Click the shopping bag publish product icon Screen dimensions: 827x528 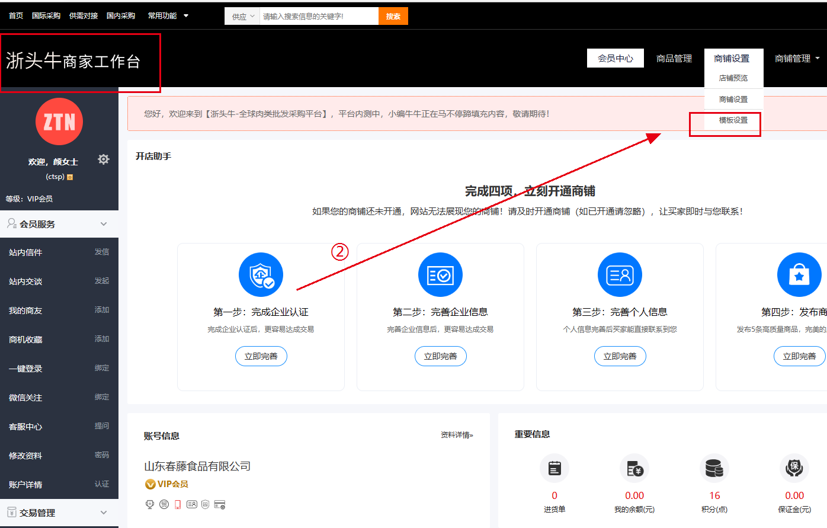[x=799, y=275]
